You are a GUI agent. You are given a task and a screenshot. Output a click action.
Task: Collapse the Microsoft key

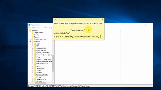click(28, 30)
